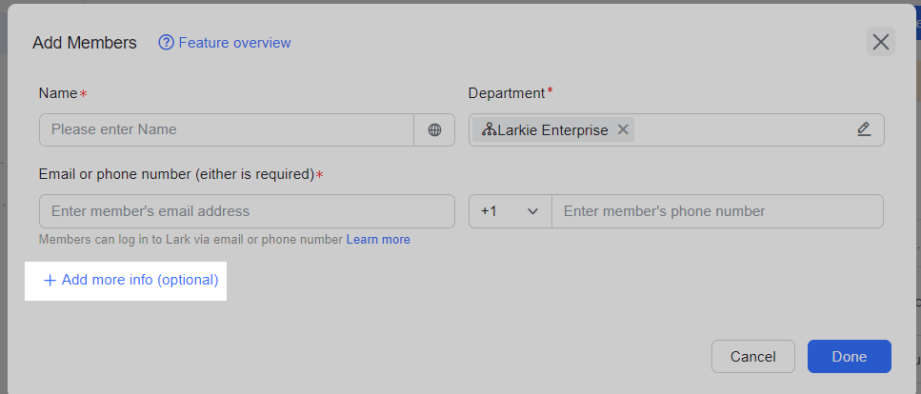Viewport: 921px width, 394px height.
Task: Open the Learn more link
Action: click(x=378, y=240)
